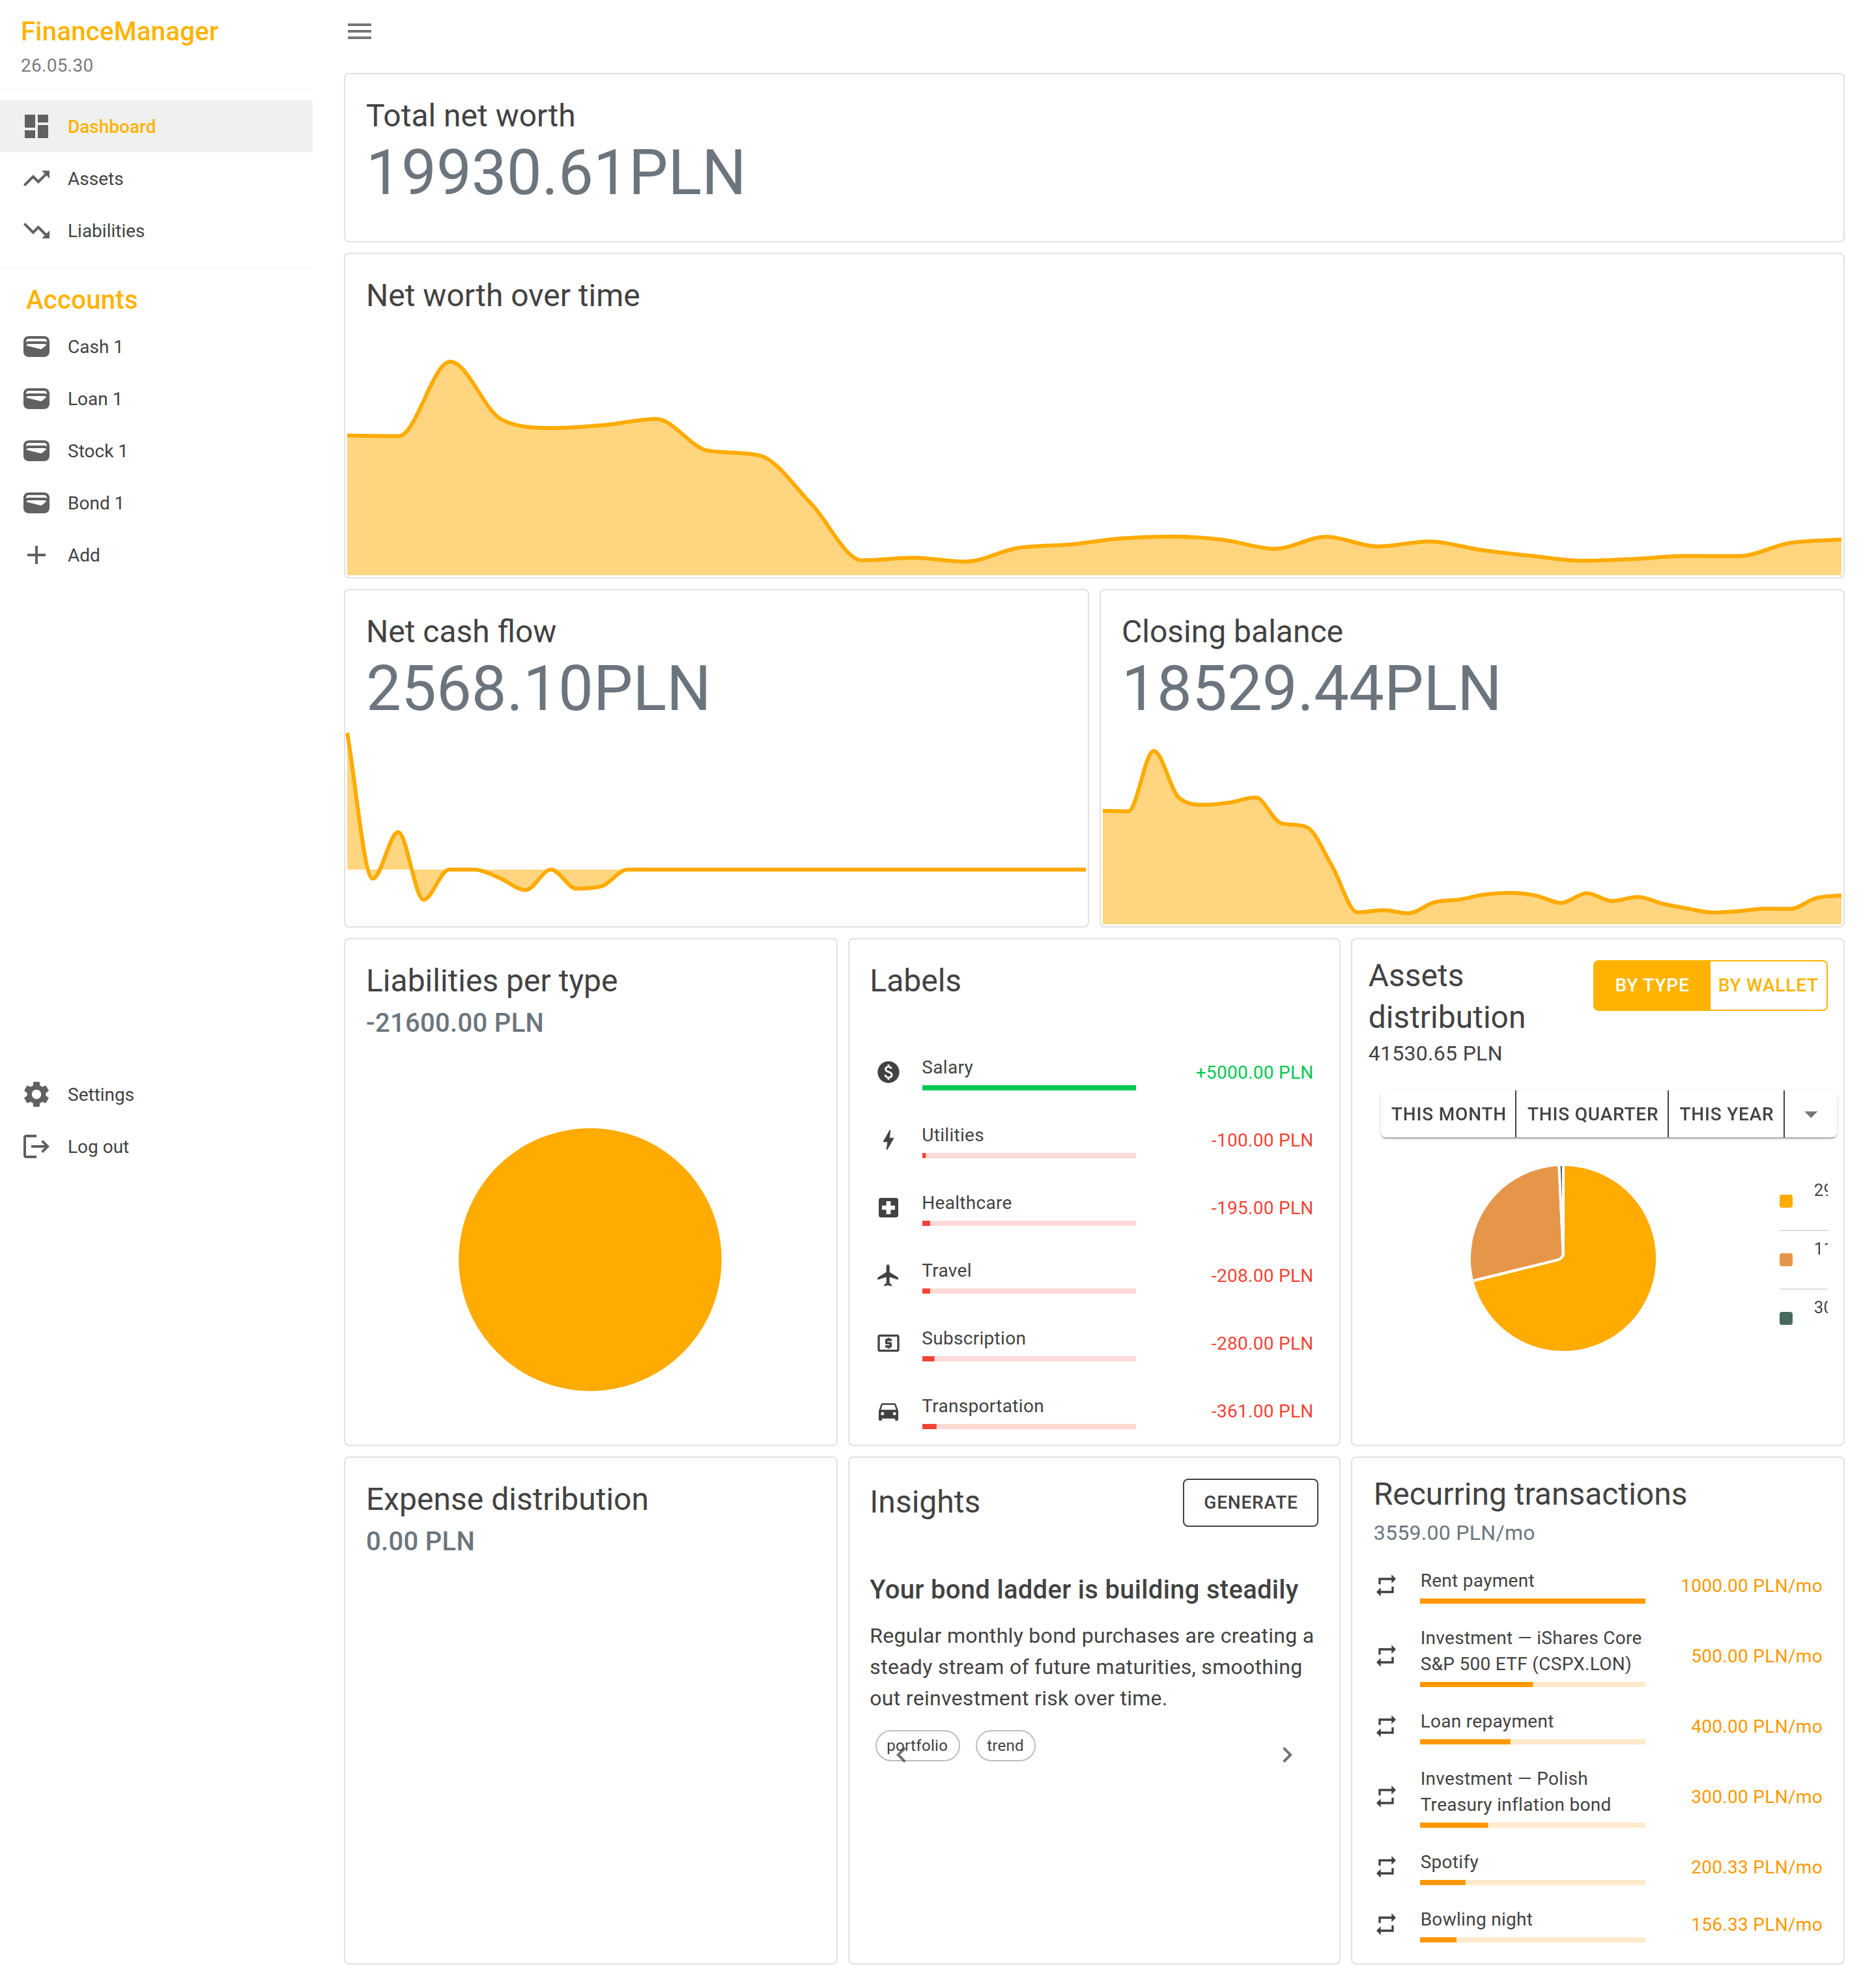Click the portfolio tag chip

point(917,1745)
